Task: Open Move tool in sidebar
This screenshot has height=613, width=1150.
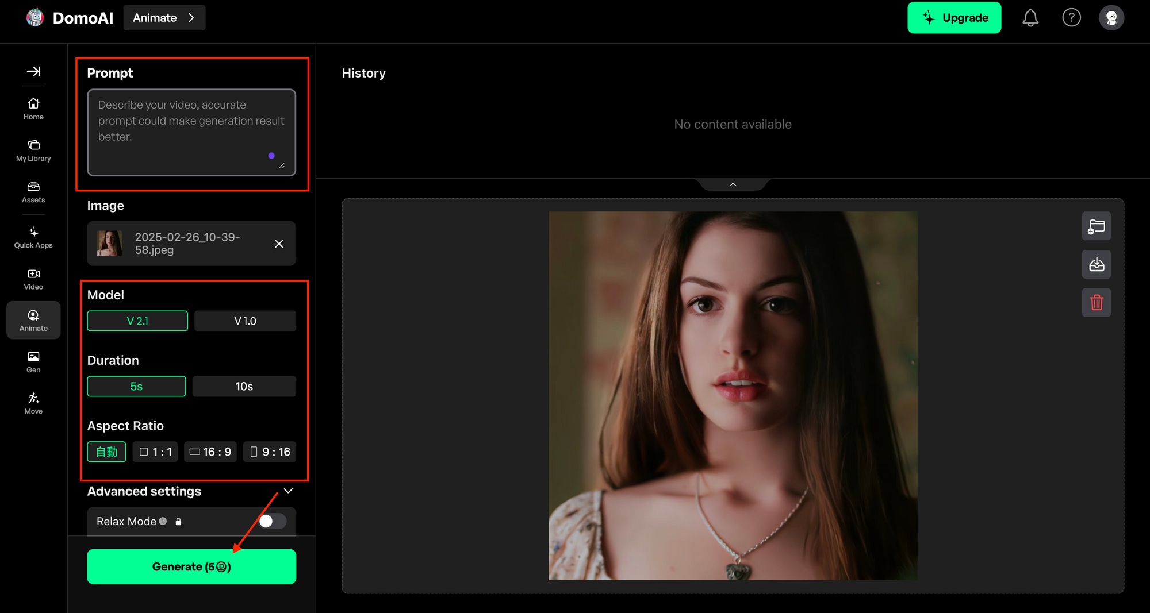Action: point(33,403)
